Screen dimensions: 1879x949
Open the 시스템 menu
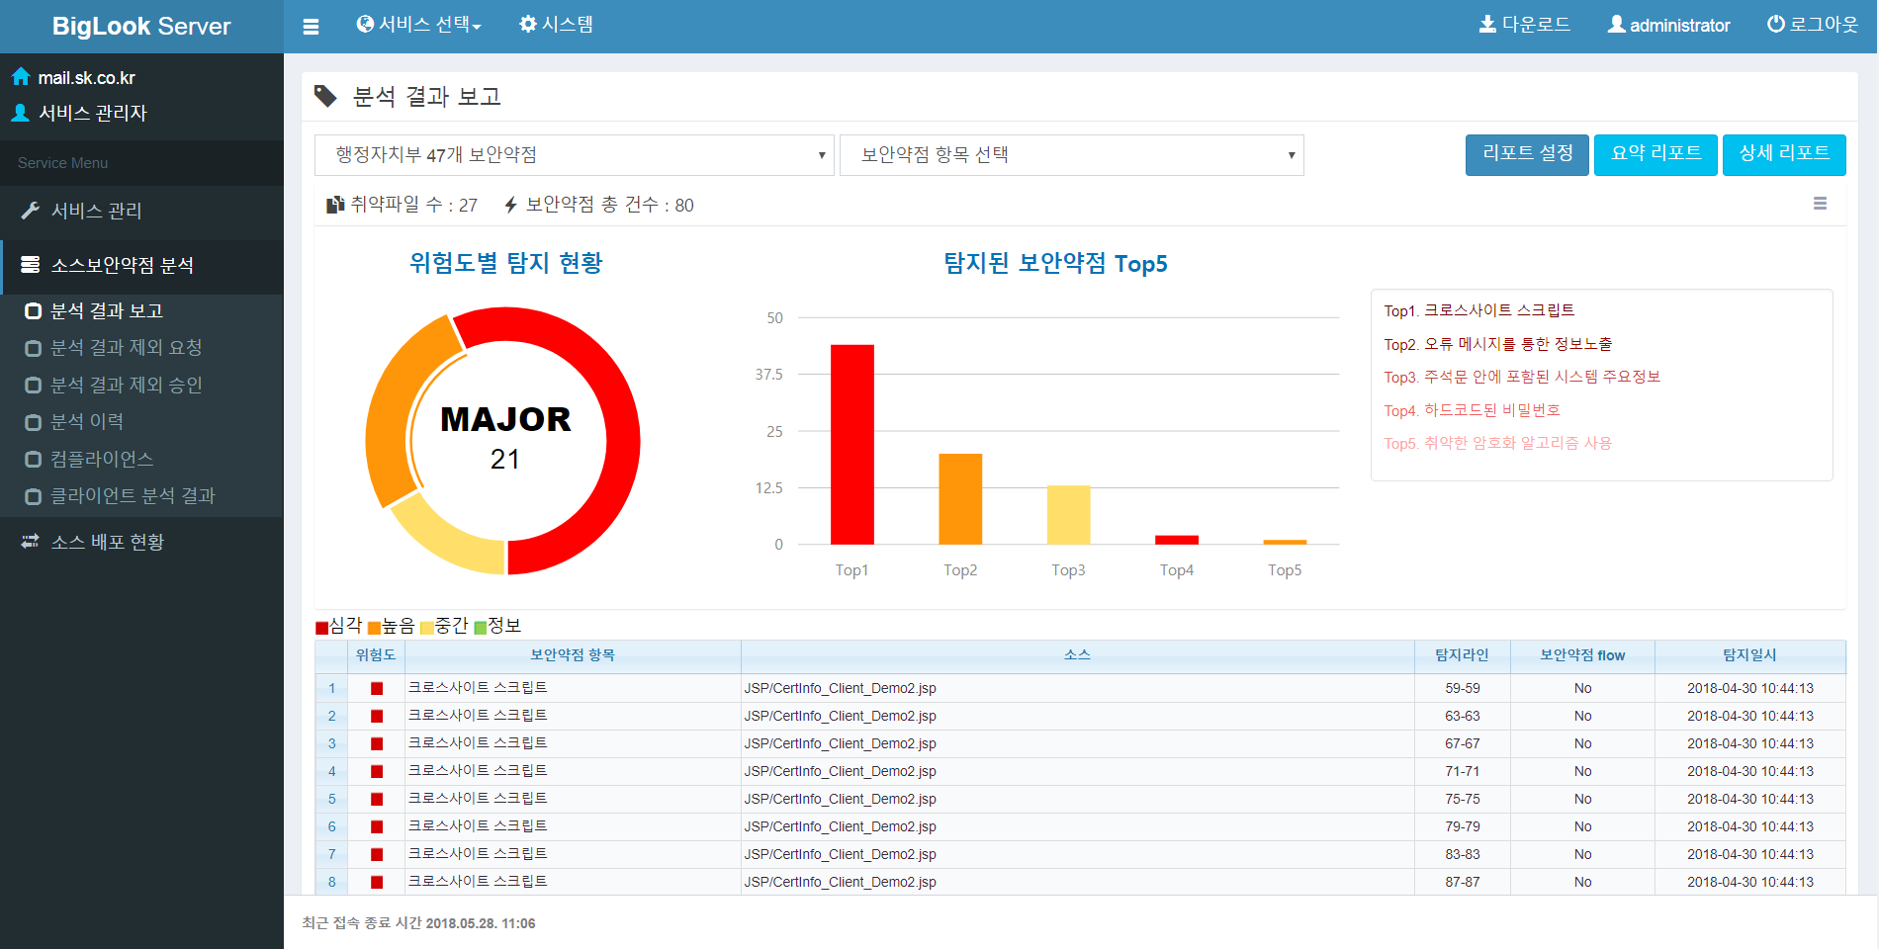tap(557, 25)
